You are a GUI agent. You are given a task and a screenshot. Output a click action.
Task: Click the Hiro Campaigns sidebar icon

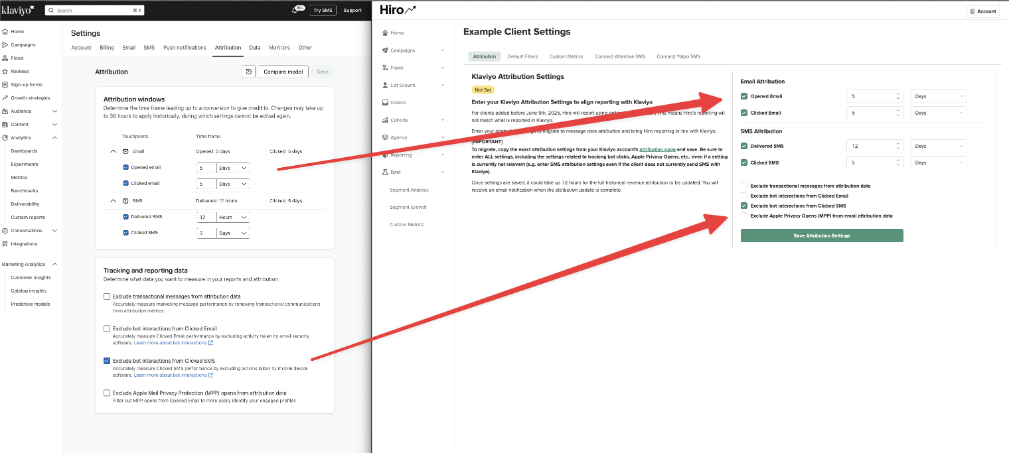[x=385, y=50]
